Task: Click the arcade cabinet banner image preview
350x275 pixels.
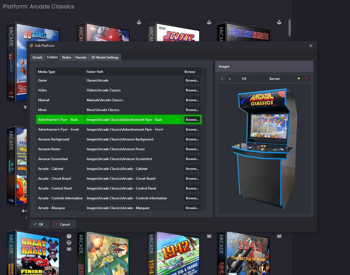Action: click(x=264, y=149)
